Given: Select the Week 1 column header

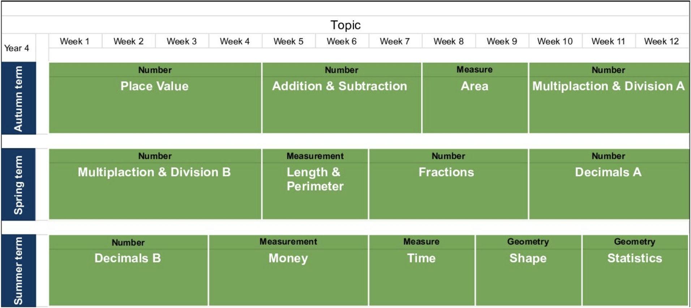Looking at the screenshot, I should (74, 41).
